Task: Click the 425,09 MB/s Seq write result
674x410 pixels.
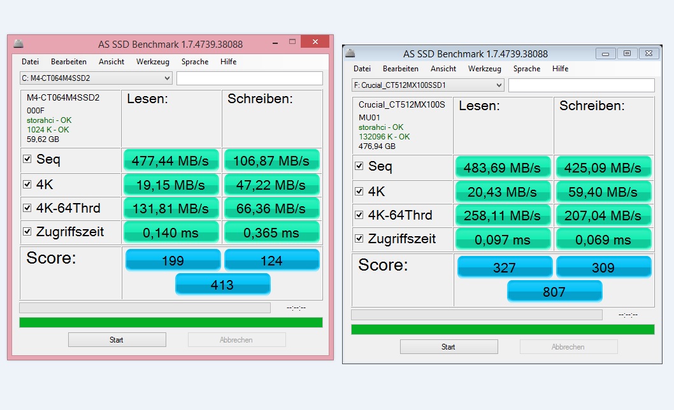Action: click(603, 167)
